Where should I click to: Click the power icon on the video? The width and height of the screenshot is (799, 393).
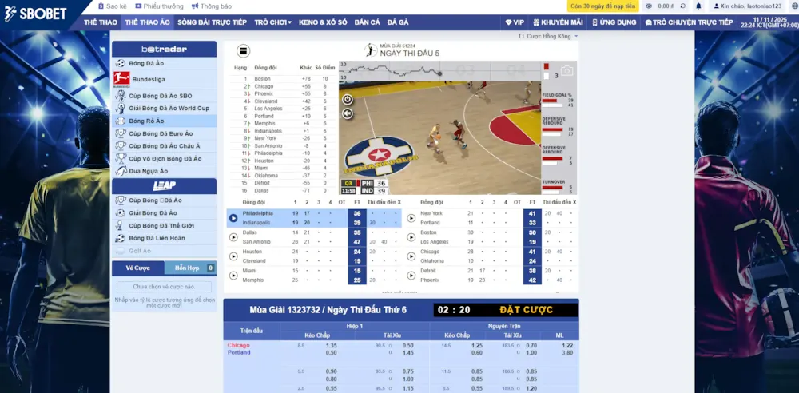(x=348, y=100)
